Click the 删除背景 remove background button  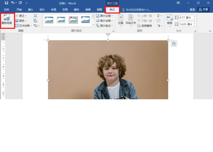point(7,20)
